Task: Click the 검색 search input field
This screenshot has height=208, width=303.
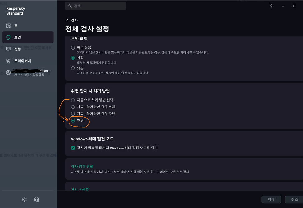Action: (x=96, y=6)
